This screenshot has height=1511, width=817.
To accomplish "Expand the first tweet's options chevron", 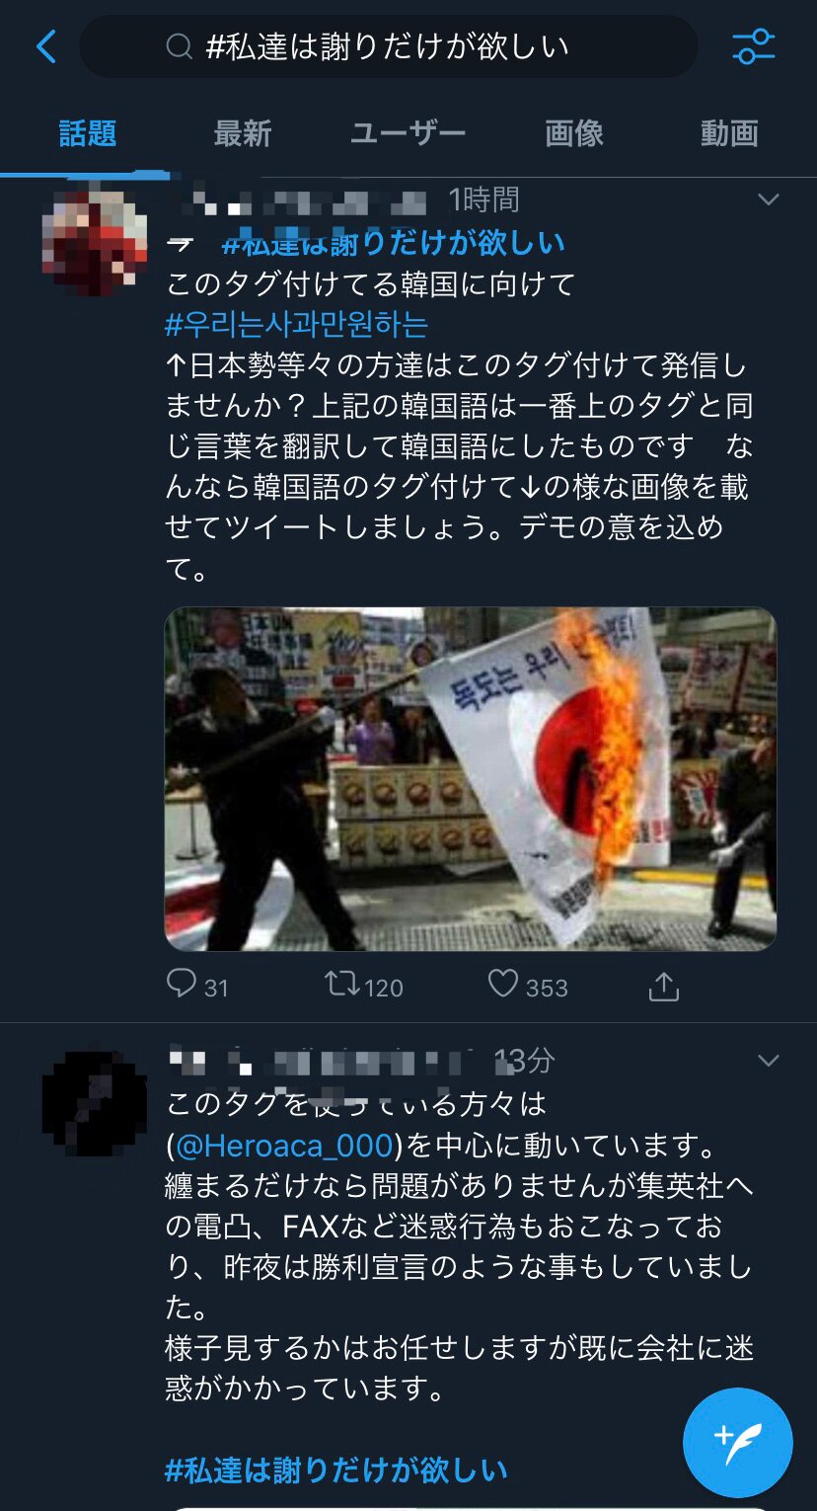I will [x=768, y=199].
